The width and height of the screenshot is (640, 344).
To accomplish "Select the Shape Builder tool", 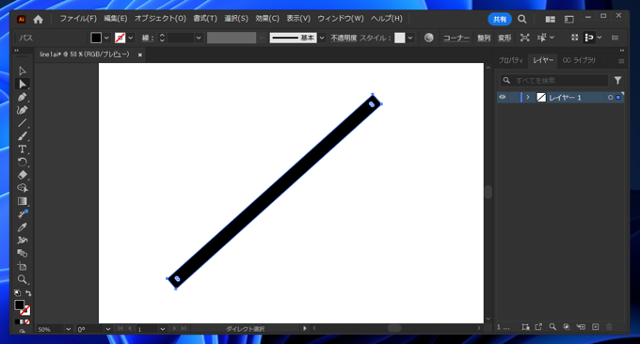I will point(22,188).
